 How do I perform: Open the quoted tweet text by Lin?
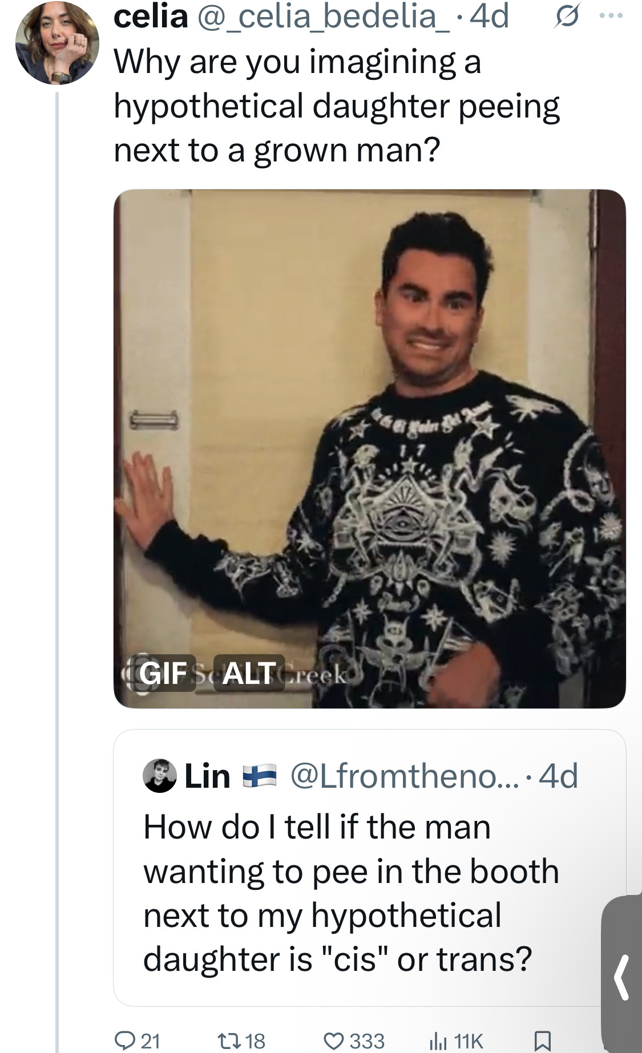point(351,893)
